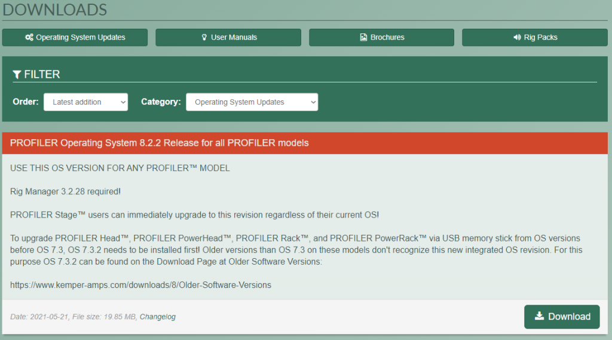Open the User Manuals section
612x340 pixels.
[x=228, y=38]
